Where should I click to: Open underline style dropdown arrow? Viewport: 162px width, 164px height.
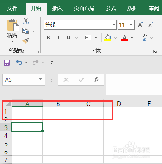pyautogui.click(x=77, y=38)
